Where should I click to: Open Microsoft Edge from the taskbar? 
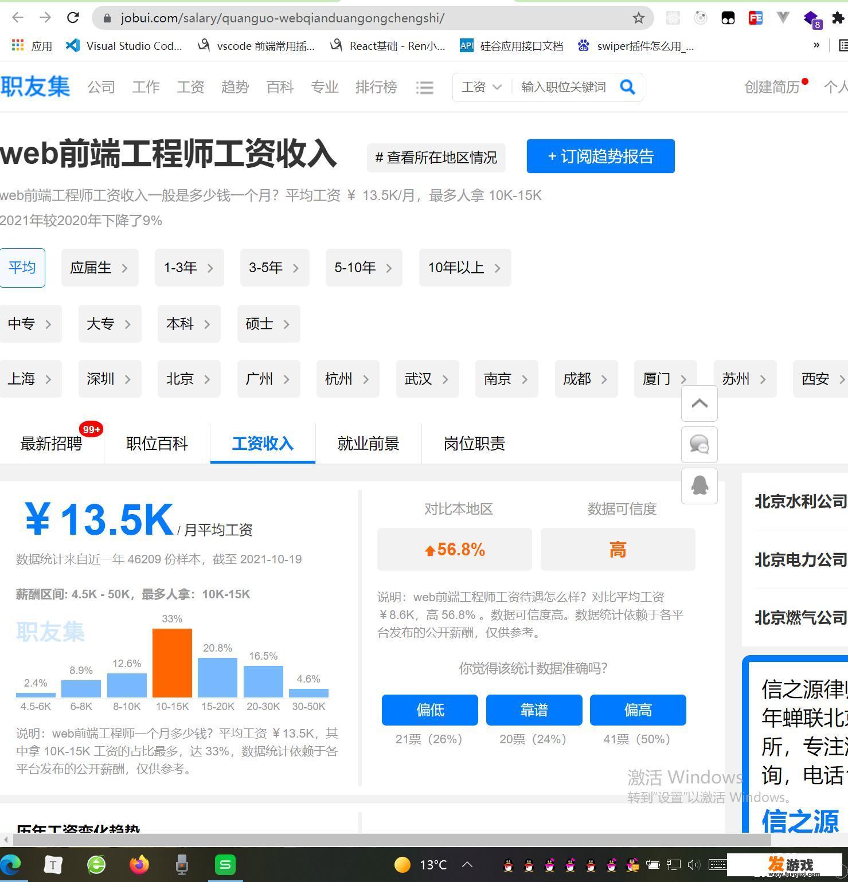pos(11,864)
